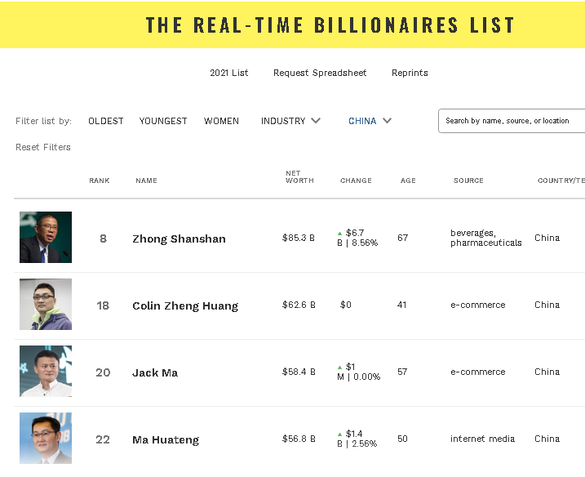Click Reset Filters link
This screenshot has width=585, height=477.
(x=43, y=147)
